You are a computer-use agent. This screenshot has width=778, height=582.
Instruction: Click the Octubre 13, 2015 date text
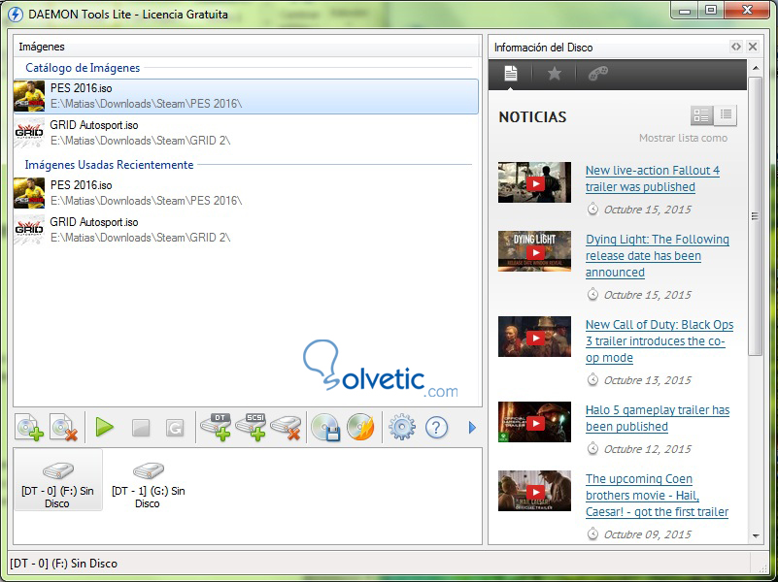point(647,380)
